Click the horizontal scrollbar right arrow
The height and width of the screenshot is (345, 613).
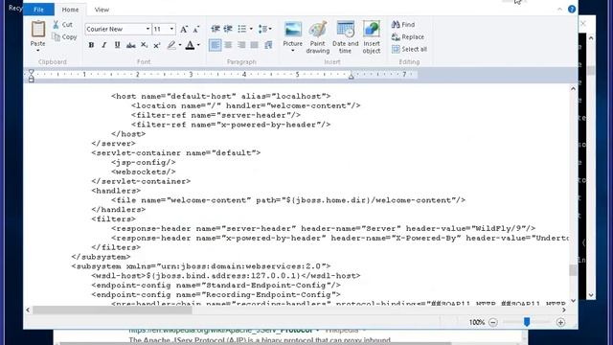point(564,310)
